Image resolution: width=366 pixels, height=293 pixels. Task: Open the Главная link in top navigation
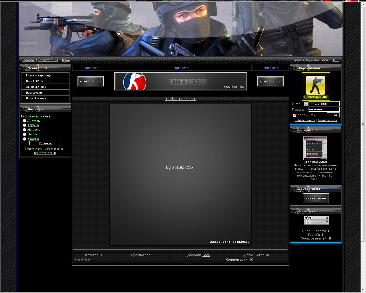pyautogui.click(x=28, y=60)
